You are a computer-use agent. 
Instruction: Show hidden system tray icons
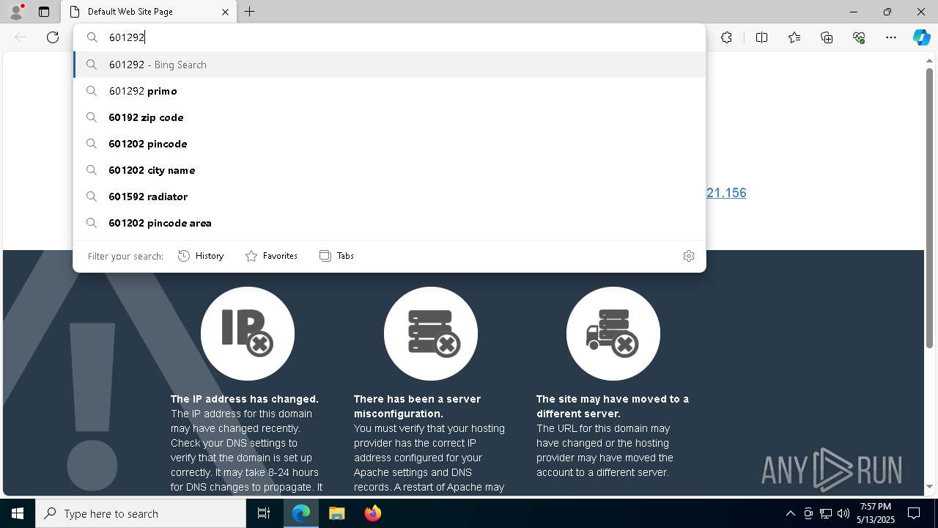tap(790, 513)
